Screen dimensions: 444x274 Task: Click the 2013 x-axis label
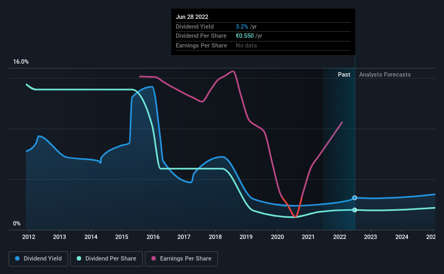[x=59, y=237]
